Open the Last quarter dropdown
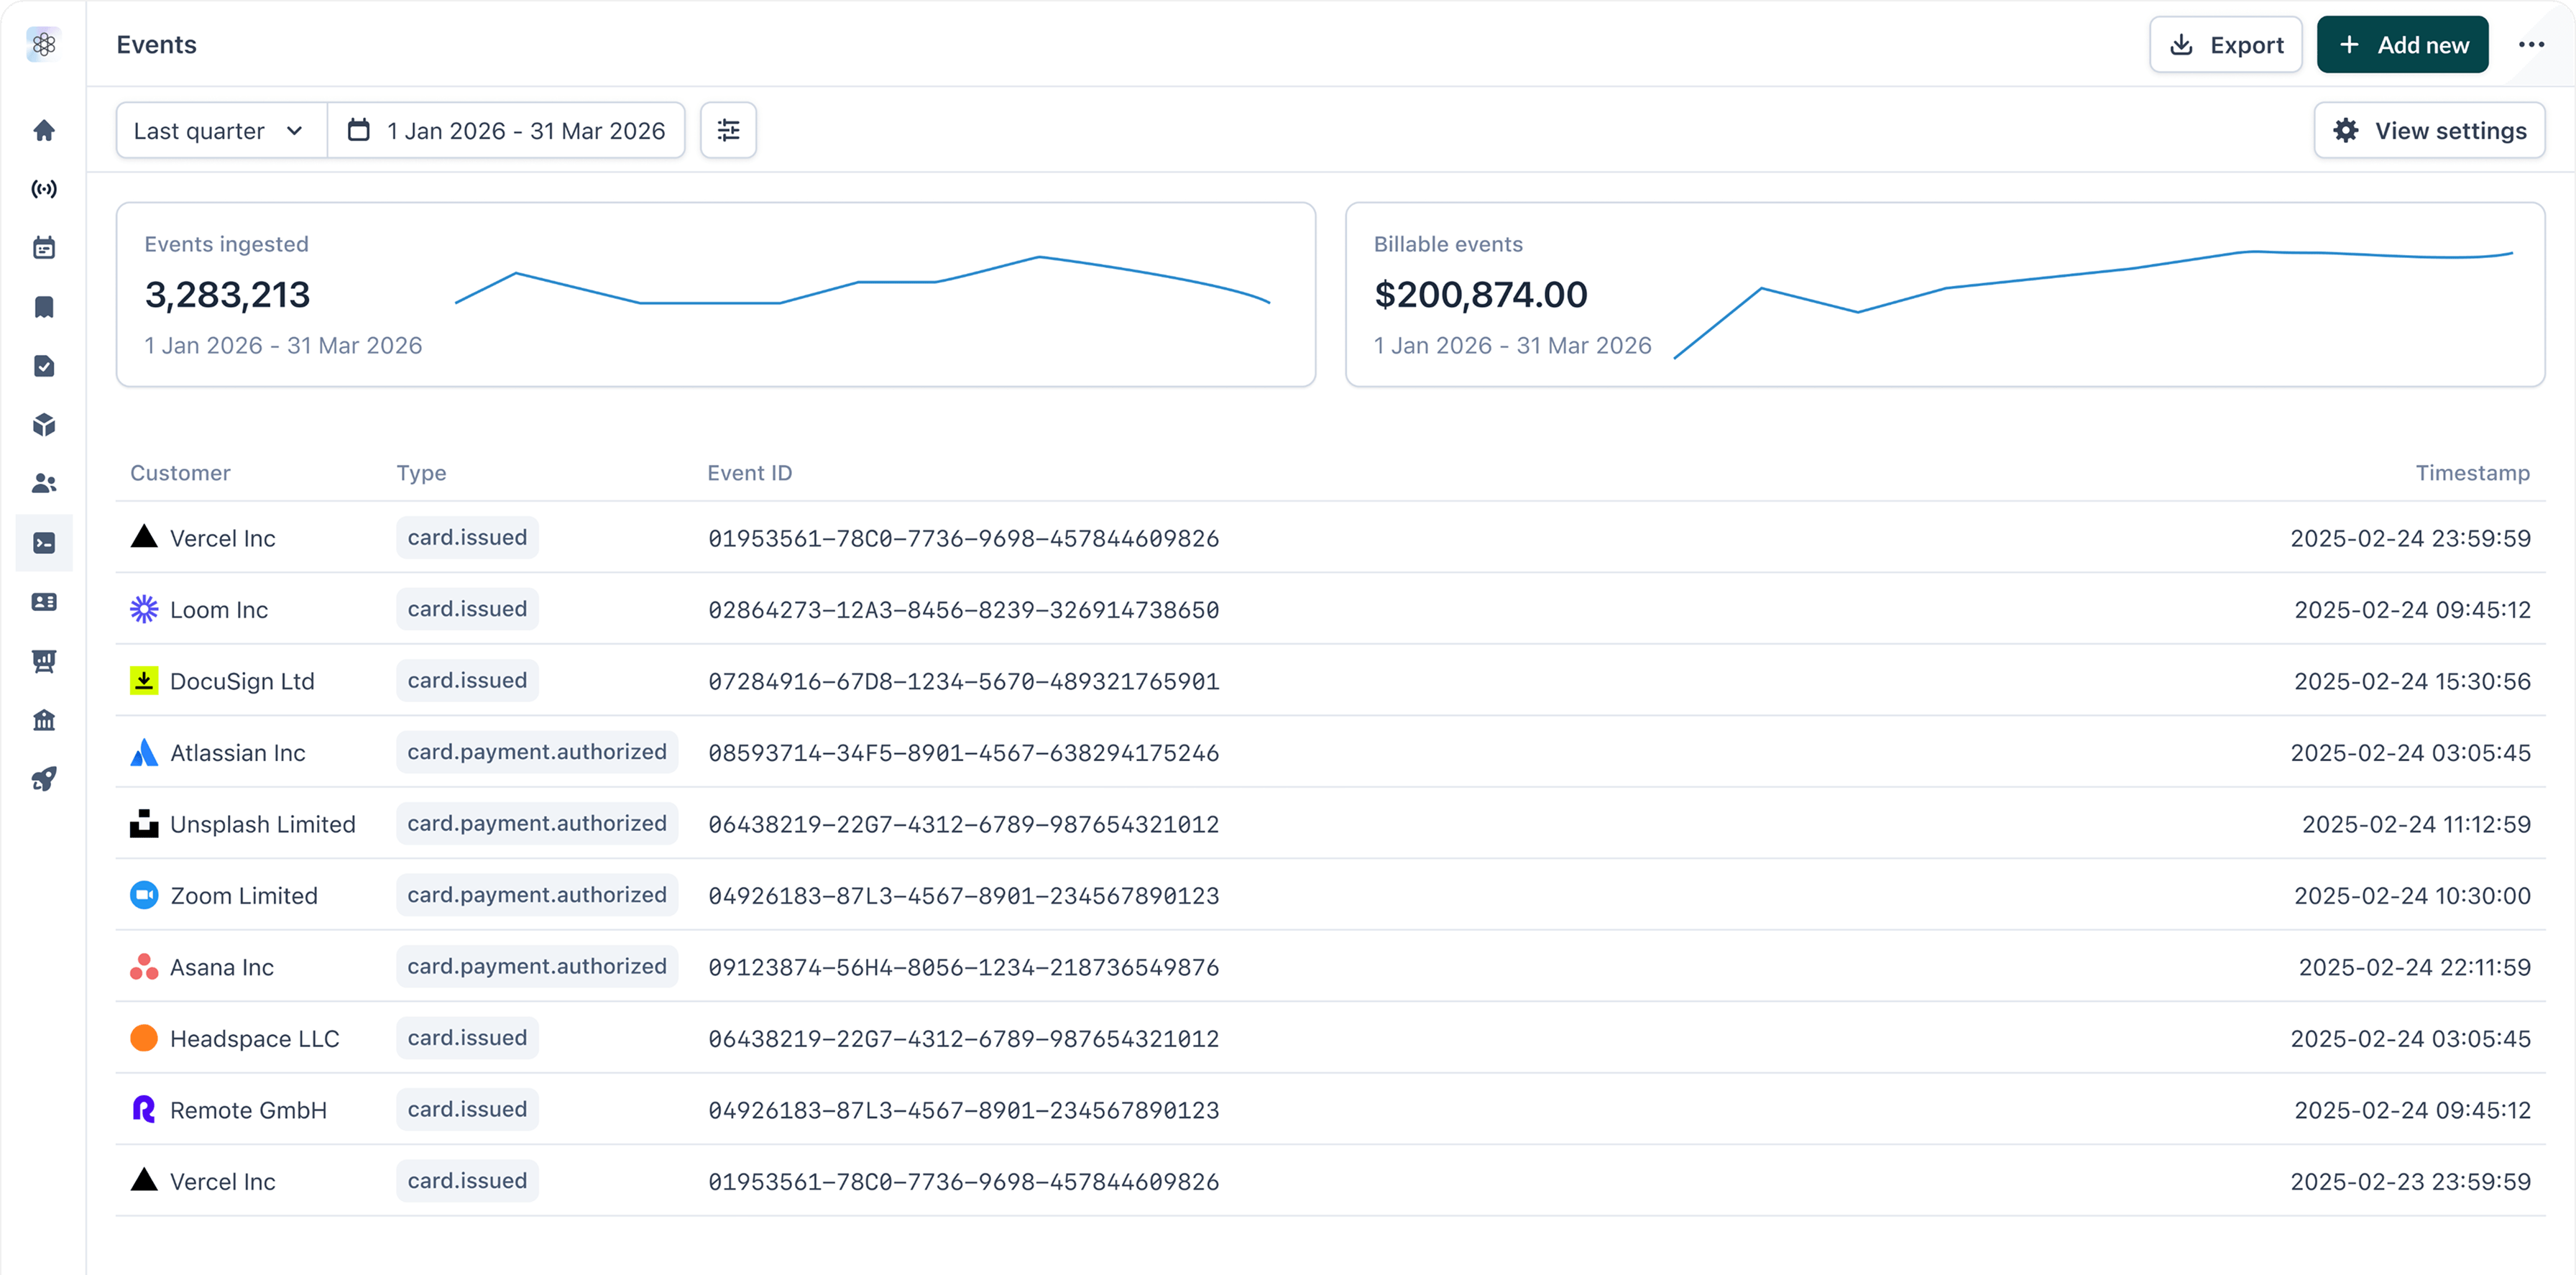2576x1275 pixels. pyautogui.click(x=219, y=130)
